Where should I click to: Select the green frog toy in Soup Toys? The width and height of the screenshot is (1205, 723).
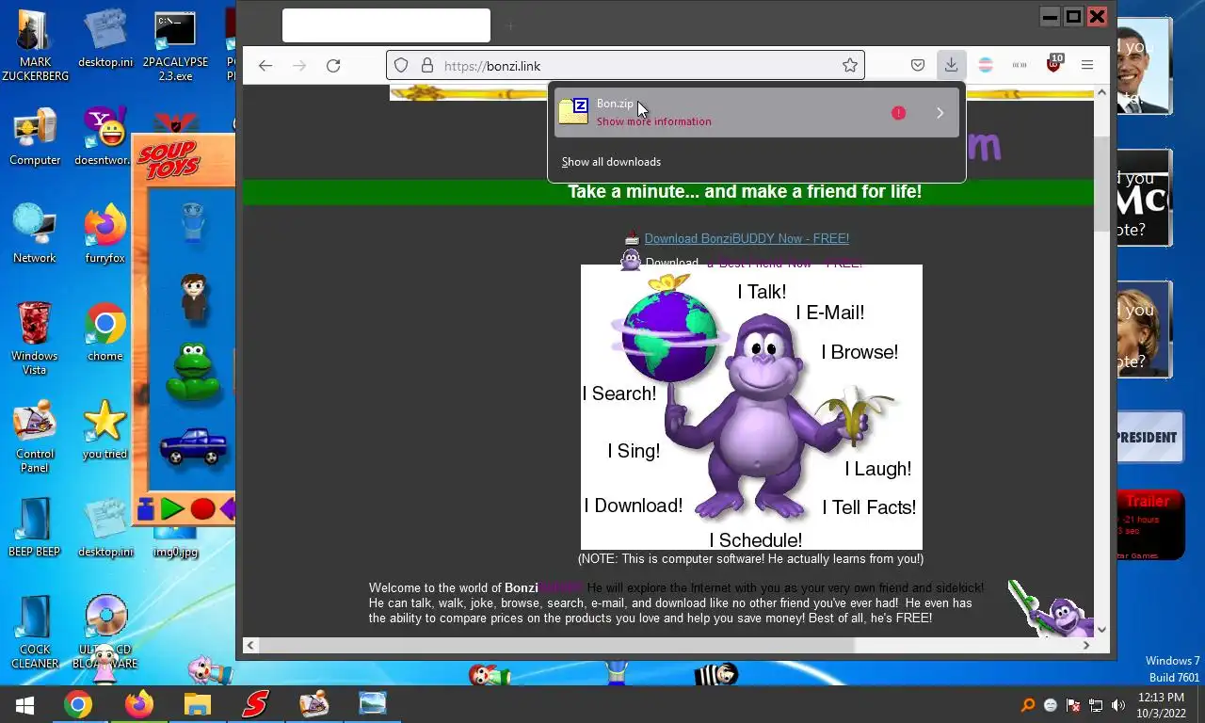click(194, 371)
